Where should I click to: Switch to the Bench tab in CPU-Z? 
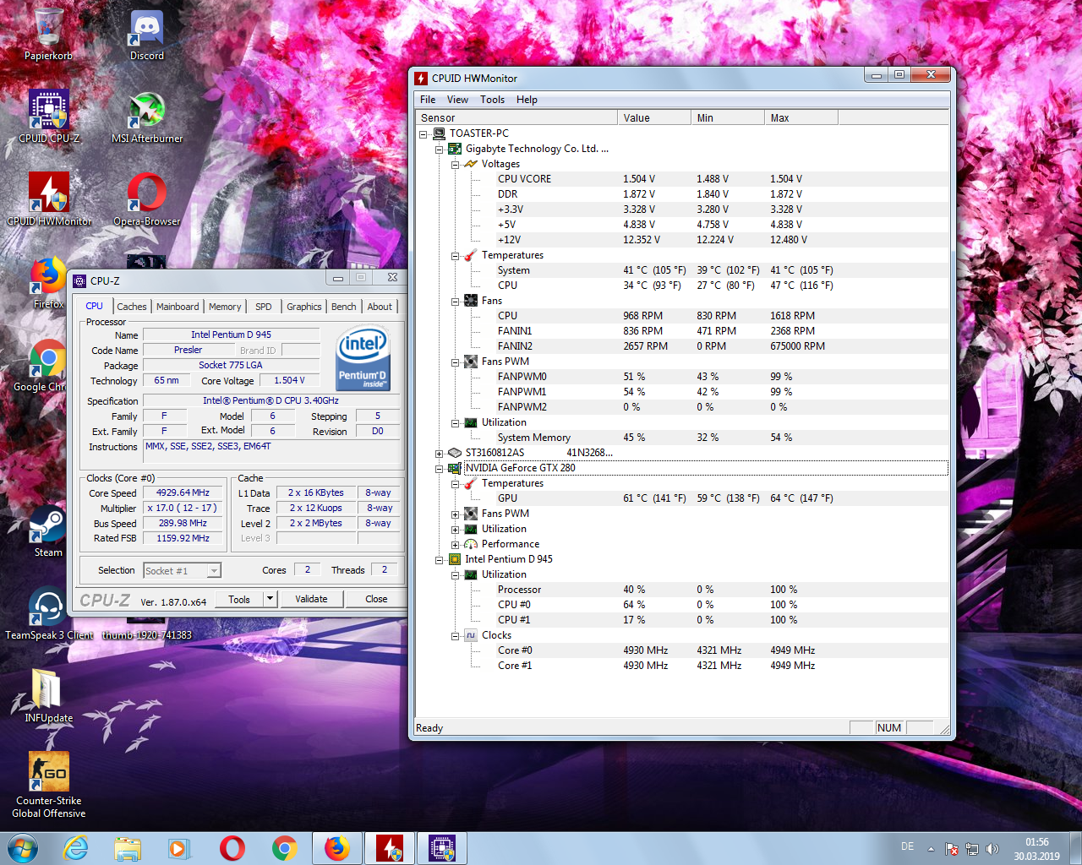343,307
